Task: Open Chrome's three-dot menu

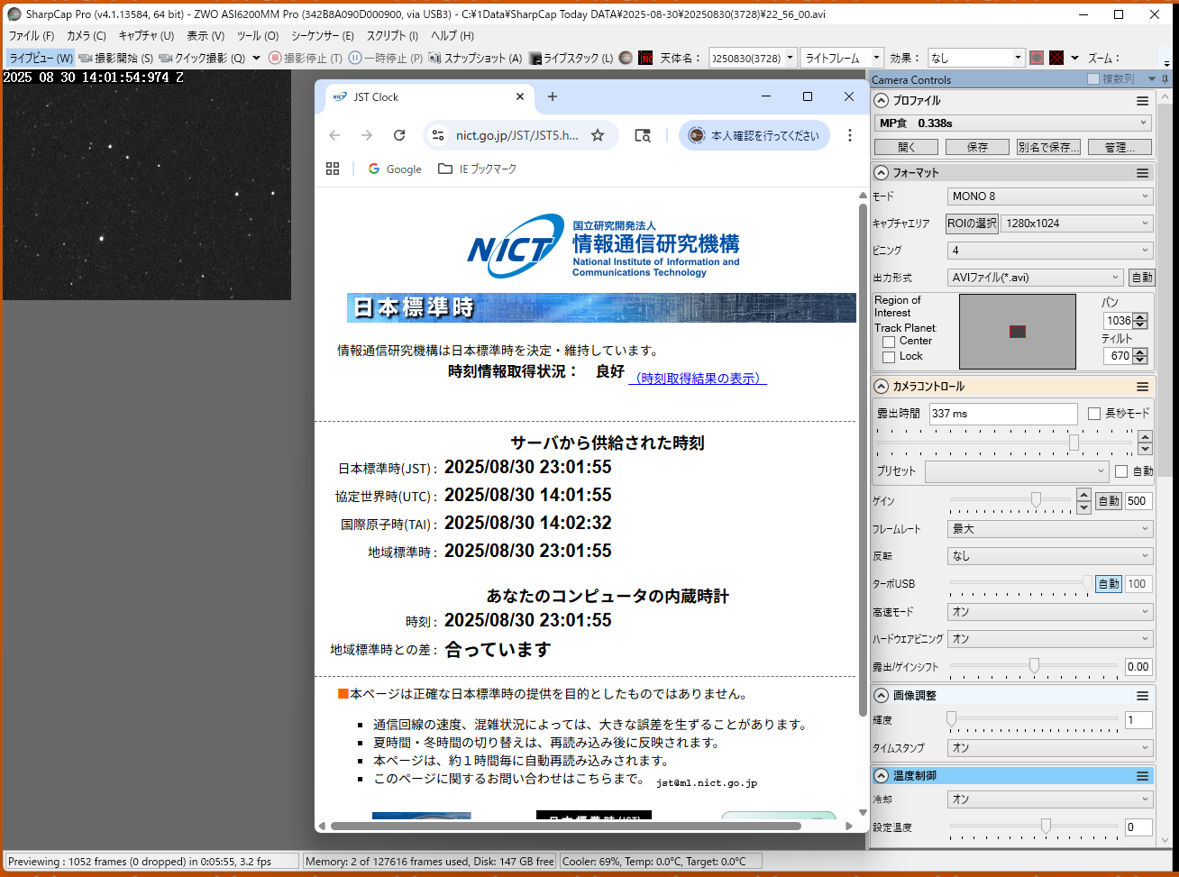Action: pos(849,135)
